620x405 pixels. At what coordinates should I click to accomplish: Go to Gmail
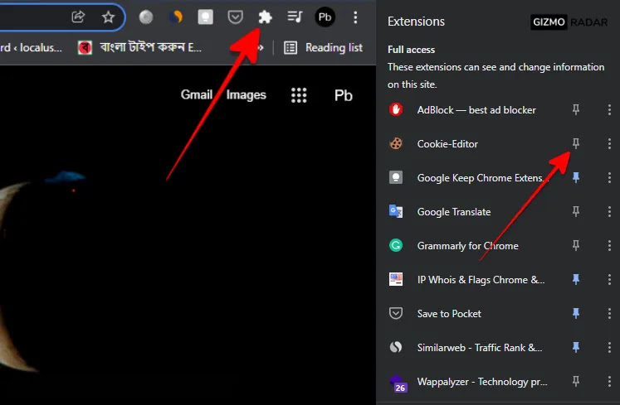(197, 94)
